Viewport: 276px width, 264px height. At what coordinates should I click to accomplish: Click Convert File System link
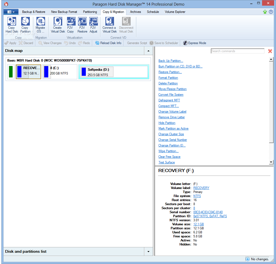pos(171,95)
